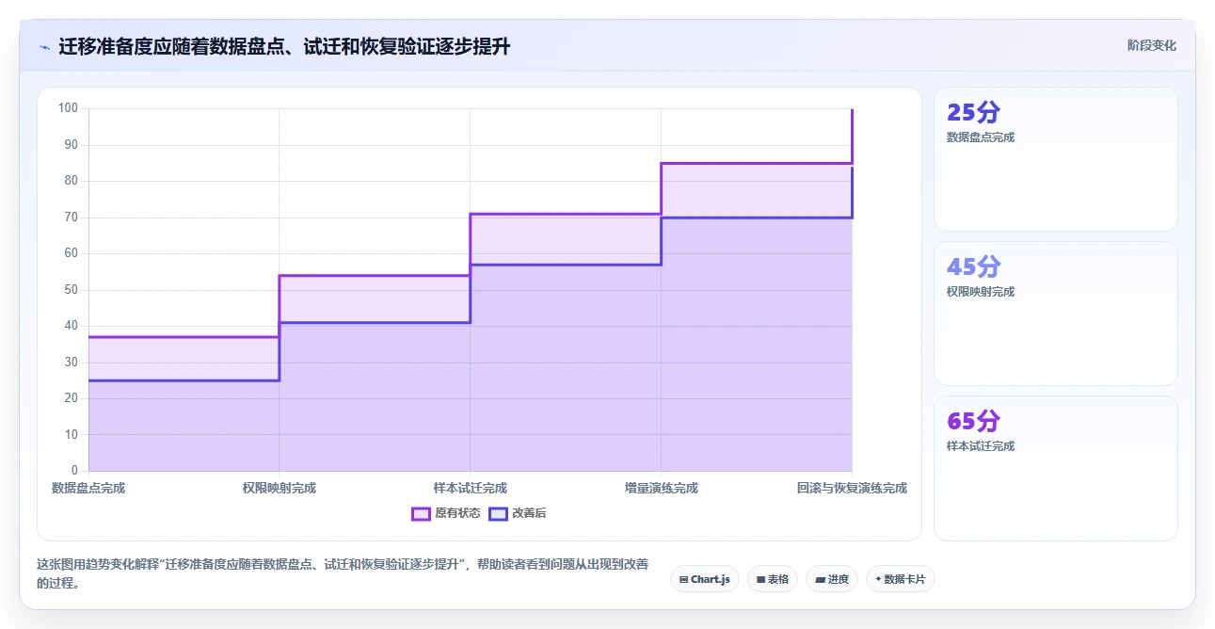Open the 45分 权限映射完成 card

tap(1055, 314)
